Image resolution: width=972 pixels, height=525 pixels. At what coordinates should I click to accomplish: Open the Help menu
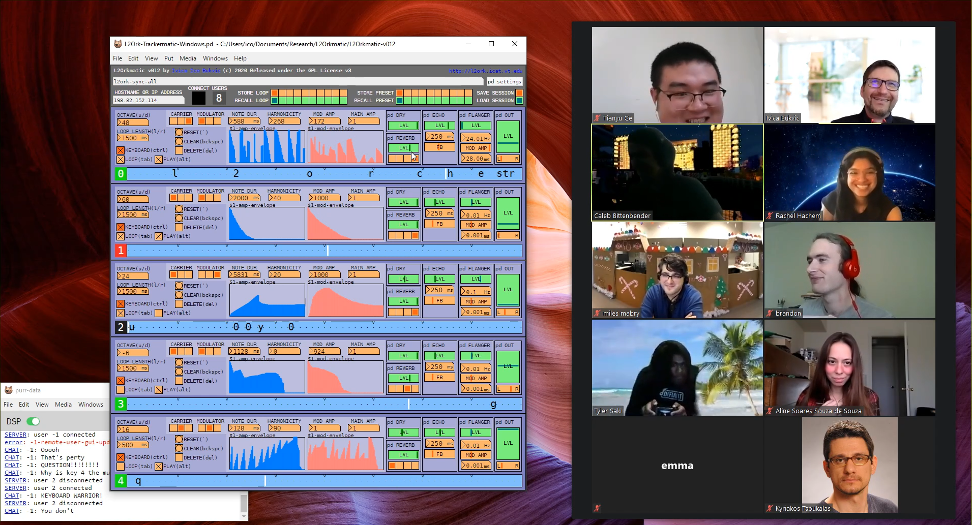click(x=240, y=58)
